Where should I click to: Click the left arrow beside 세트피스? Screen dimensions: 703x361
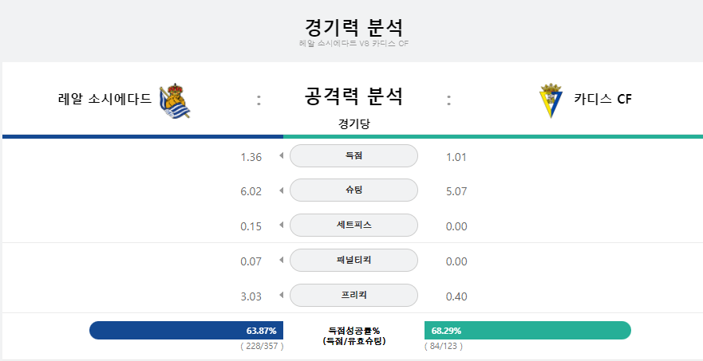click(282, 226)
